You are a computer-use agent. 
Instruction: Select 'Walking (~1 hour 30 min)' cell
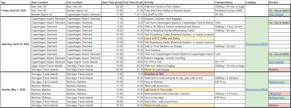pyautogui.click(x=229, y=27)
